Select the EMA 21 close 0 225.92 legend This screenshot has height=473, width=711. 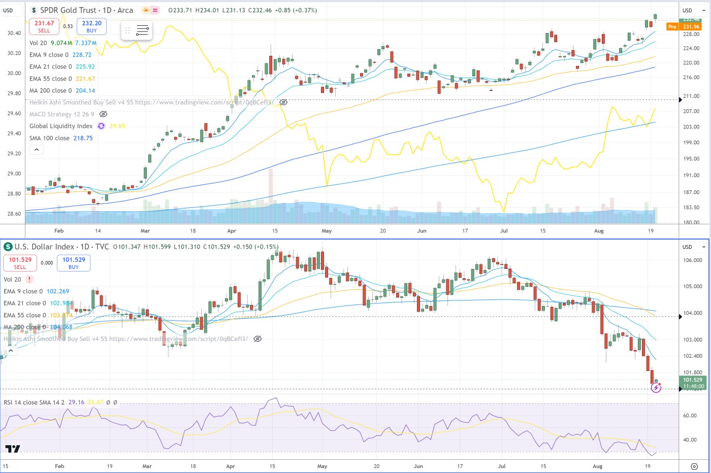pos(62,66)
